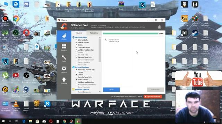Open the Windows Start menu
This screenshot has height=124, width=222.
pyautogui.click(x=3, y=121)
